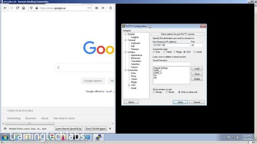
Task: Collapse the Window tree node
Action: tap(125, 52)
